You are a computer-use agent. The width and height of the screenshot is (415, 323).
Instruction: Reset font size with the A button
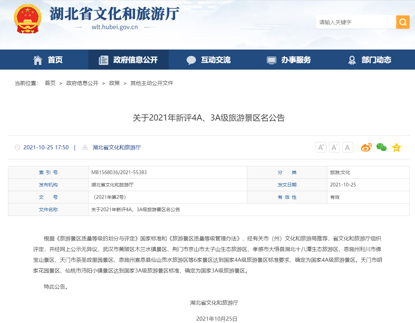(x=347, y=147)
